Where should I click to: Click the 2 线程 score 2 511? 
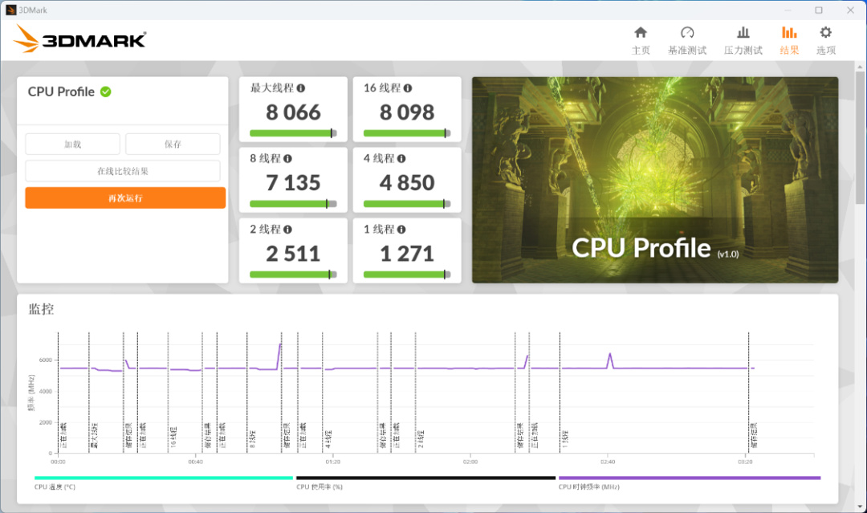(x=293, y=254)
